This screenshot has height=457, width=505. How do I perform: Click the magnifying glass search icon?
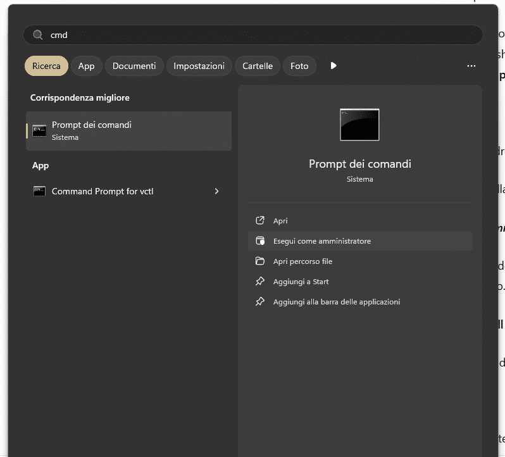tap(38, 35)
